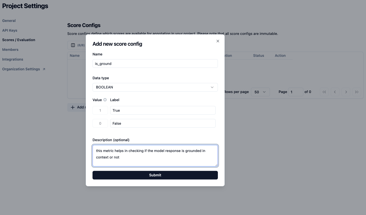Click into the Name field containing is_ground
This screenshot has width=366, height=215.
click(155, 64)
